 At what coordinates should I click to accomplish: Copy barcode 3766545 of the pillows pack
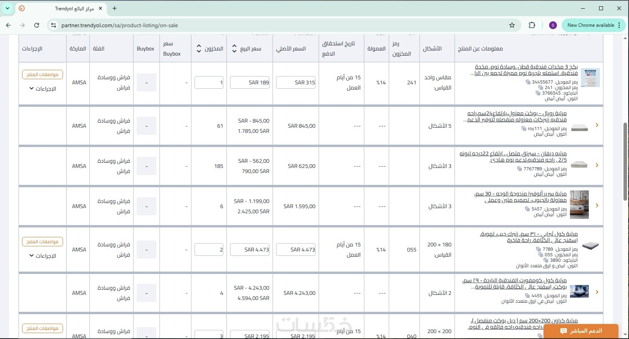coord(538,93)
